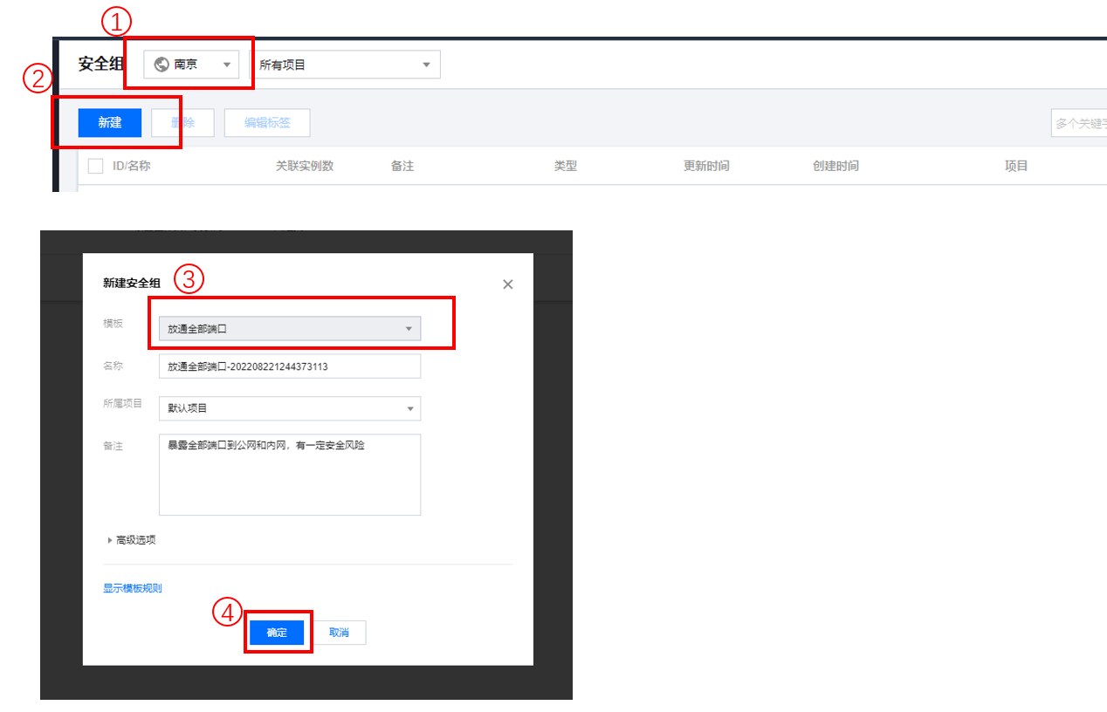Click the 编辑标签 edit tags button
Image resolution: width=1107 pixels, height=712 pixels.
click(x=267, y=123)
